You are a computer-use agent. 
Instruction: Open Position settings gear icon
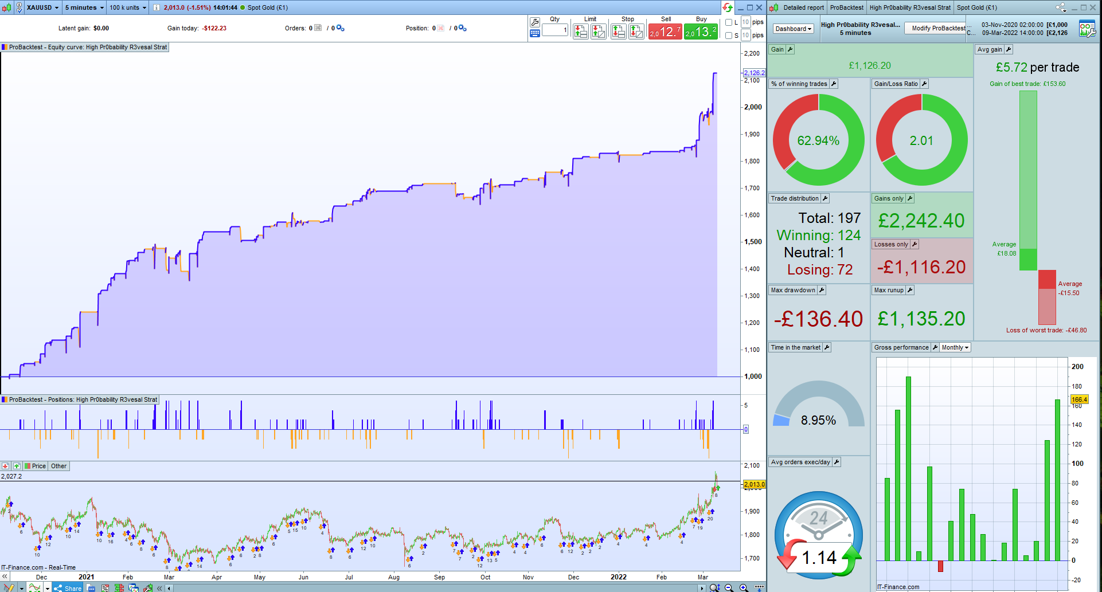[462, 28]
